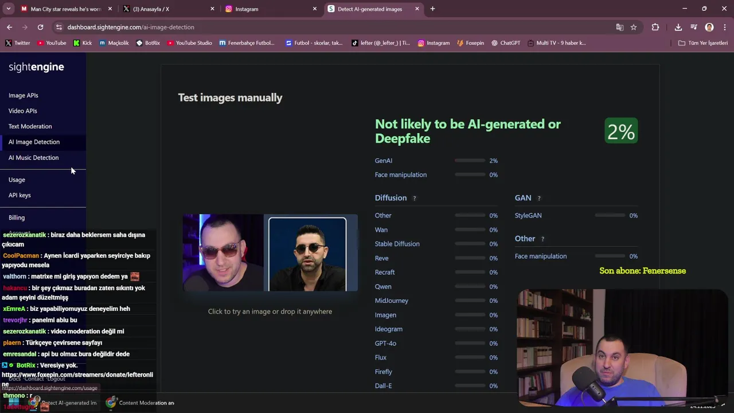Close the Instagram browser tab
Screen dimensions: 734x413
314,9
